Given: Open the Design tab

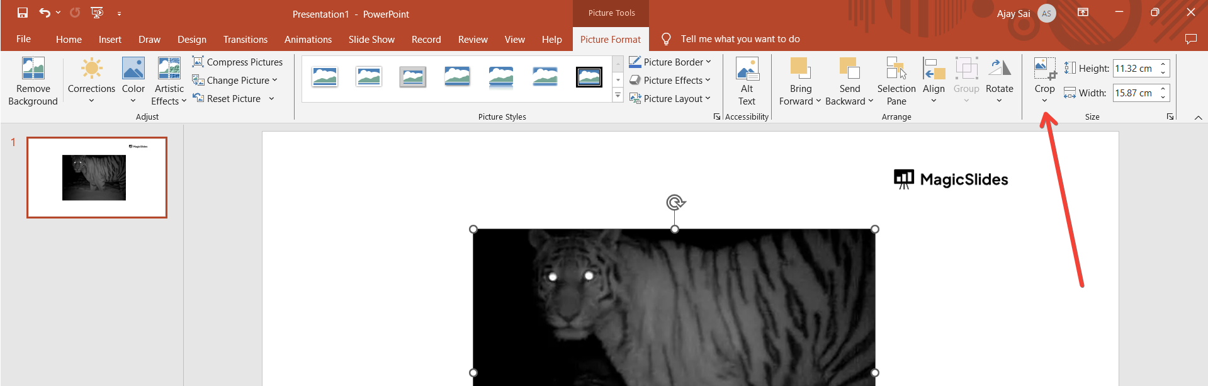Looking at the screenshot, I should pyautogui.click(x=192, y=39).
